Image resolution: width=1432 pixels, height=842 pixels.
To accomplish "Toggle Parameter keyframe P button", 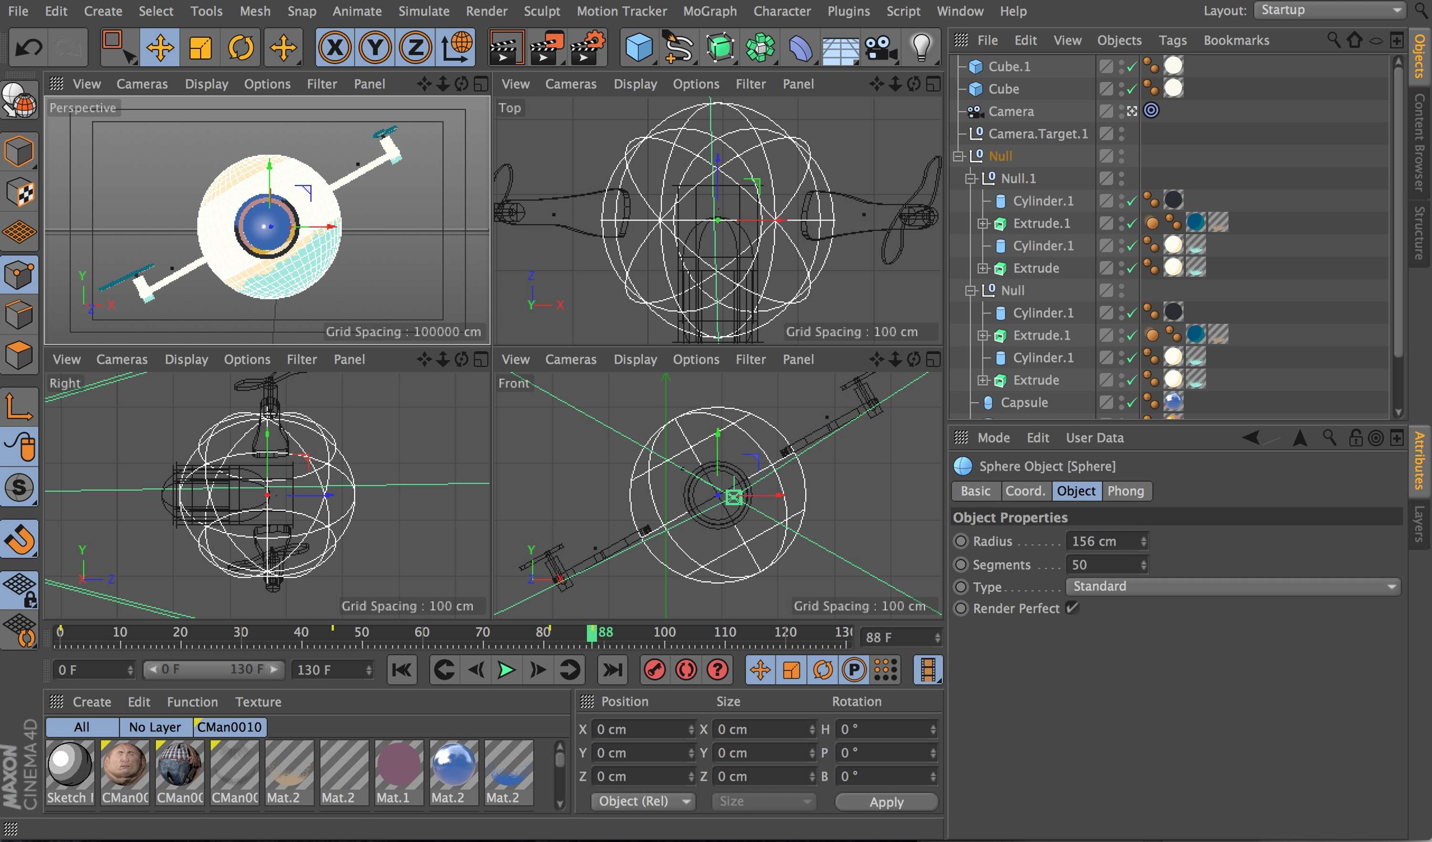I will pos(853,670).
